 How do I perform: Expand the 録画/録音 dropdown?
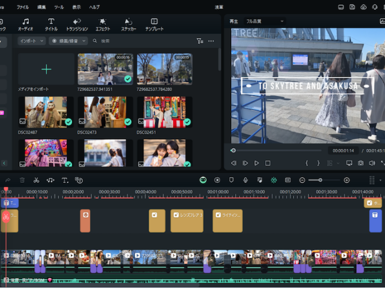(x=69, y=41)
